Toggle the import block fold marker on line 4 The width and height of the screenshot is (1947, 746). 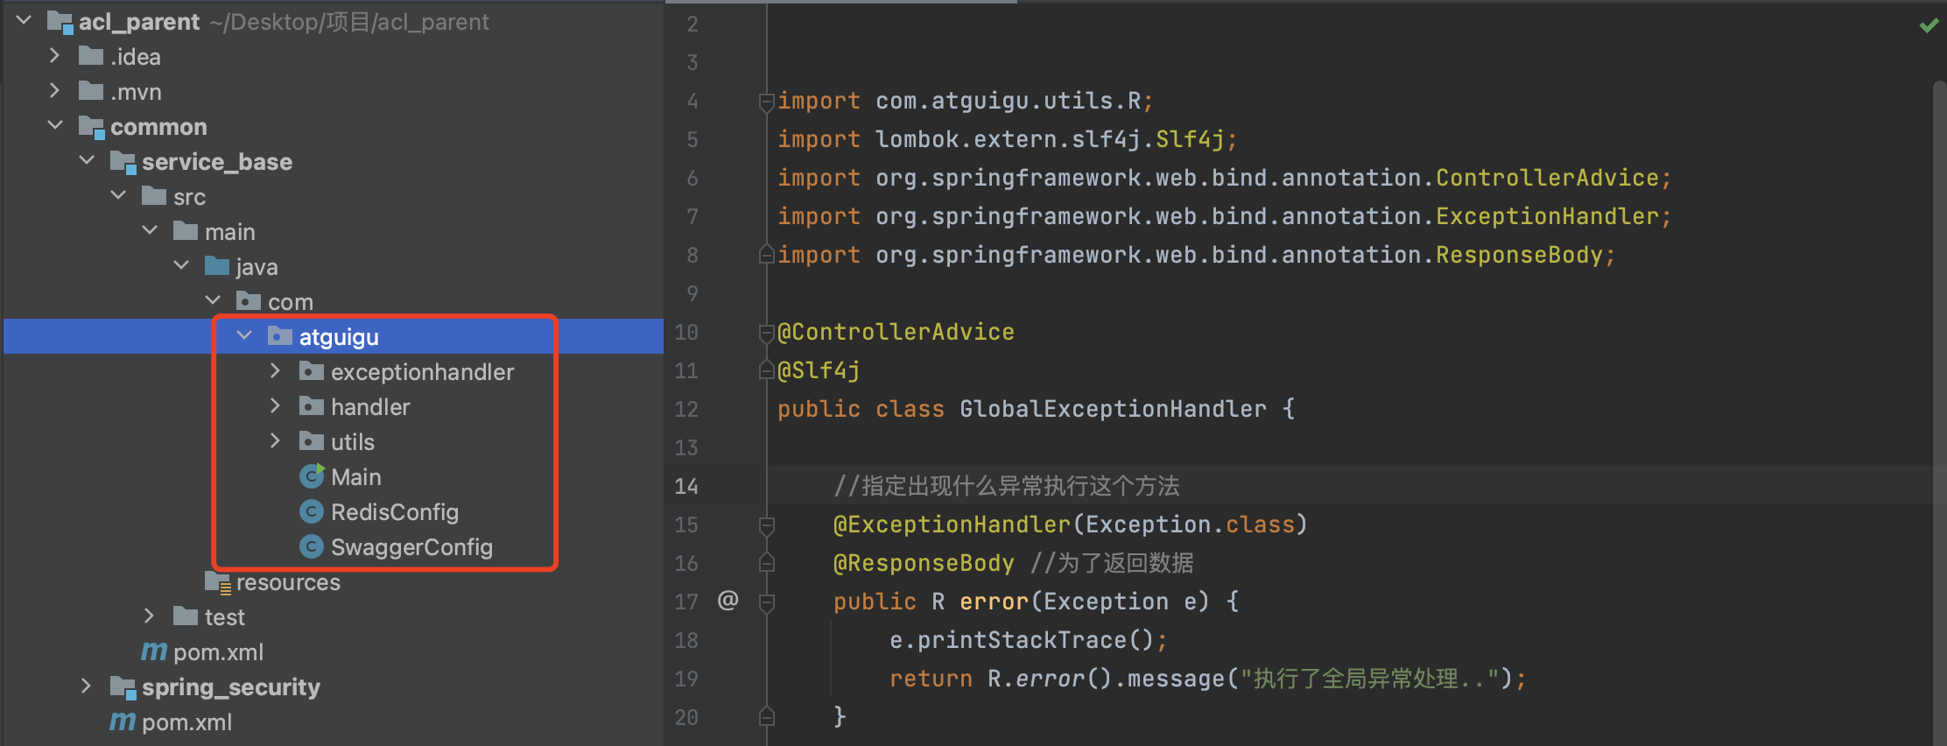tap(766, 102)
